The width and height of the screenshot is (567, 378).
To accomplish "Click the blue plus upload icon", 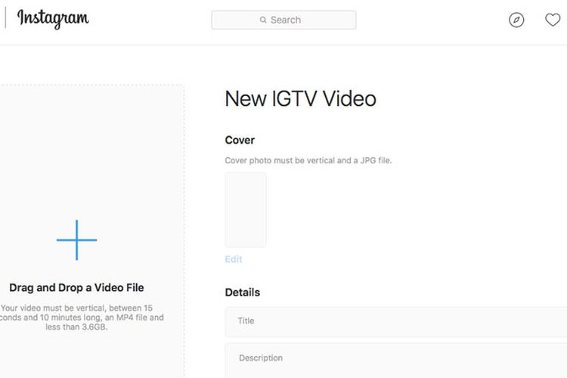I will [x=76, y=240].
